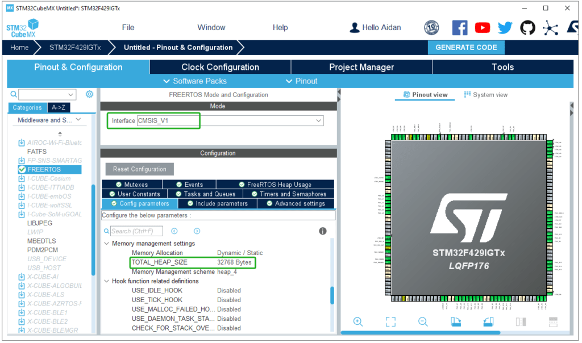The width and height of the screenshot is (582, 343).
Task: Switch to the Clock Configuration tab
Action: [x=220, y=67]
